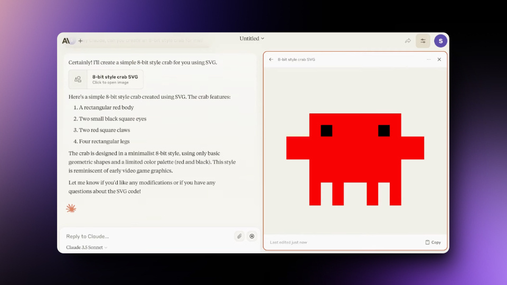Click the clipboard icon next to Copy

(x=427, y=242)
